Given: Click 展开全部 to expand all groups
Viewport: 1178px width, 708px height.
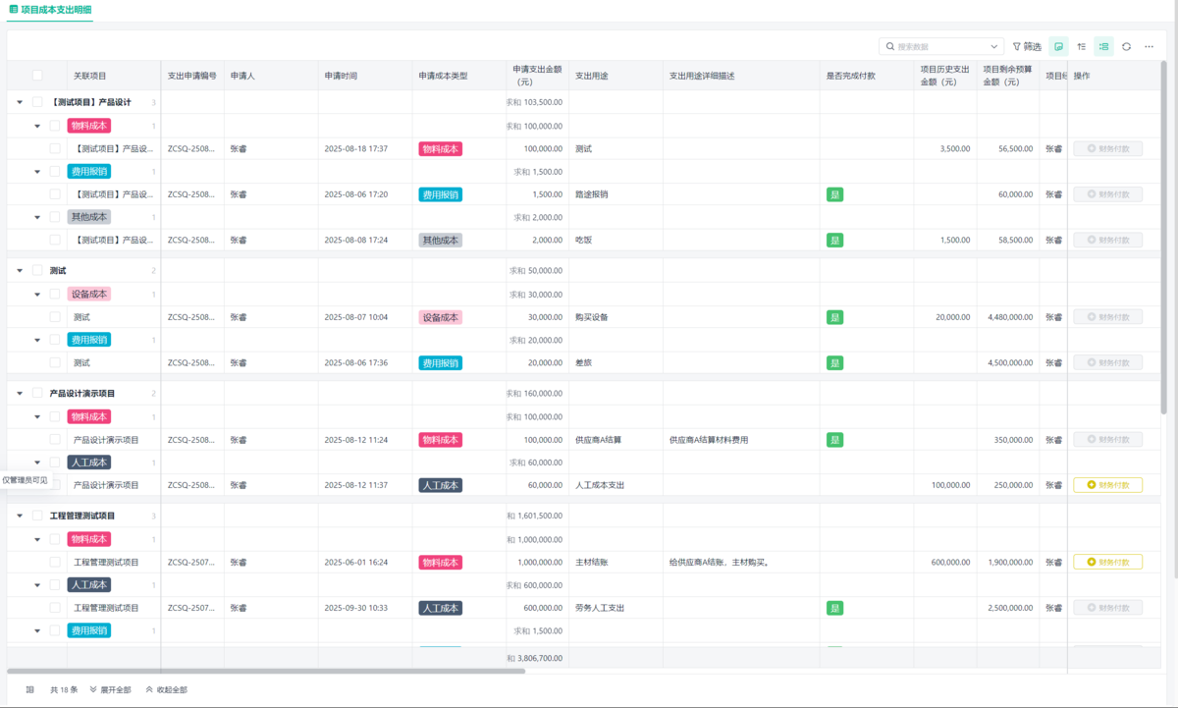Looking at the screenshot, I should 110,689.
